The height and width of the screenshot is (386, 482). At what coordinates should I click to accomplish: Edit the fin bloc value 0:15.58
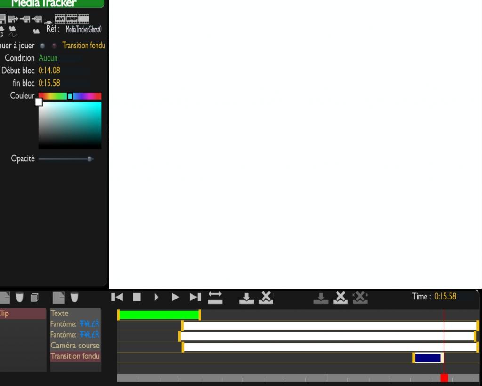coord(49,83)
